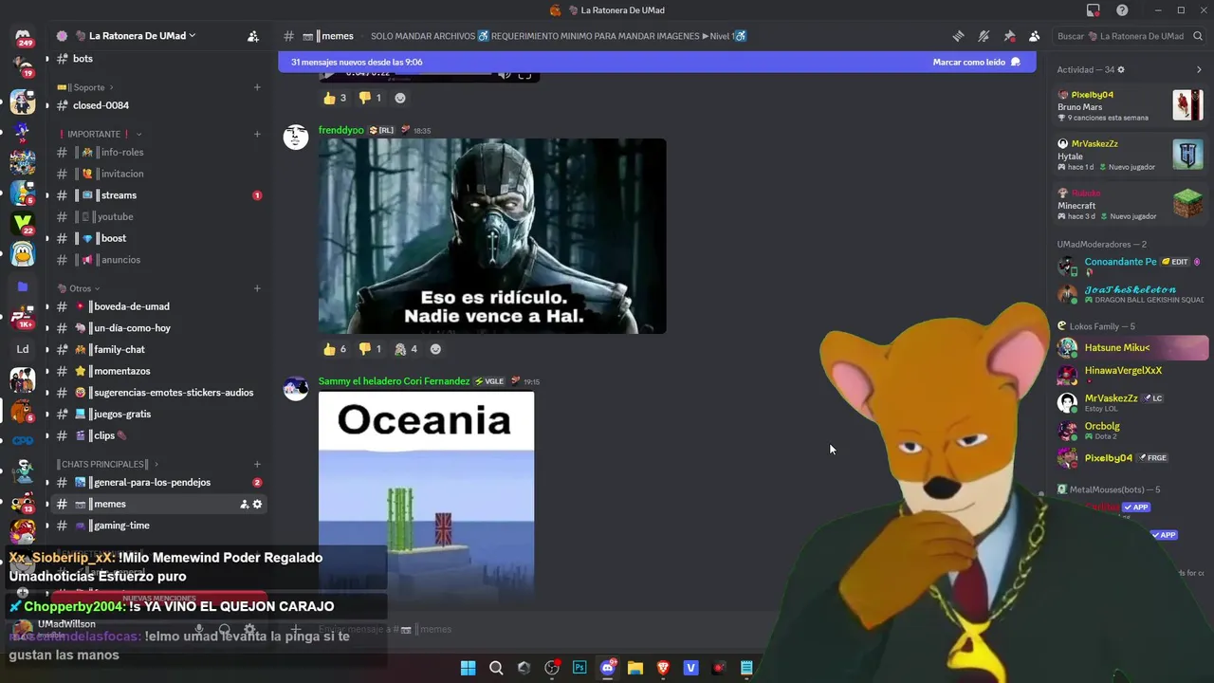
Task: Toggle thumbs-down reaction under Sub-Zero meme
Action: point(370,349)
